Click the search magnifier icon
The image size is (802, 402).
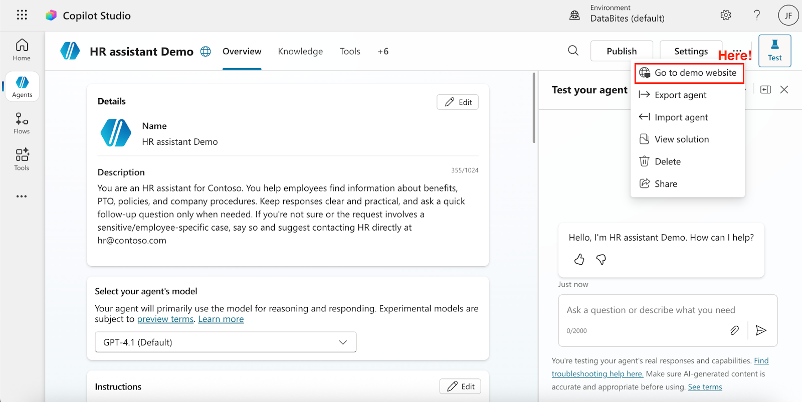[573, 51]
